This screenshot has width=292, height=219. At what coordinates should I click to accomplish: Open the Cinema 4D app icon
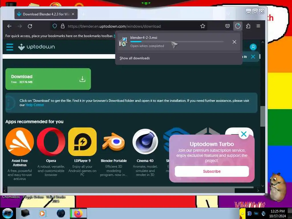pos(145,142)
